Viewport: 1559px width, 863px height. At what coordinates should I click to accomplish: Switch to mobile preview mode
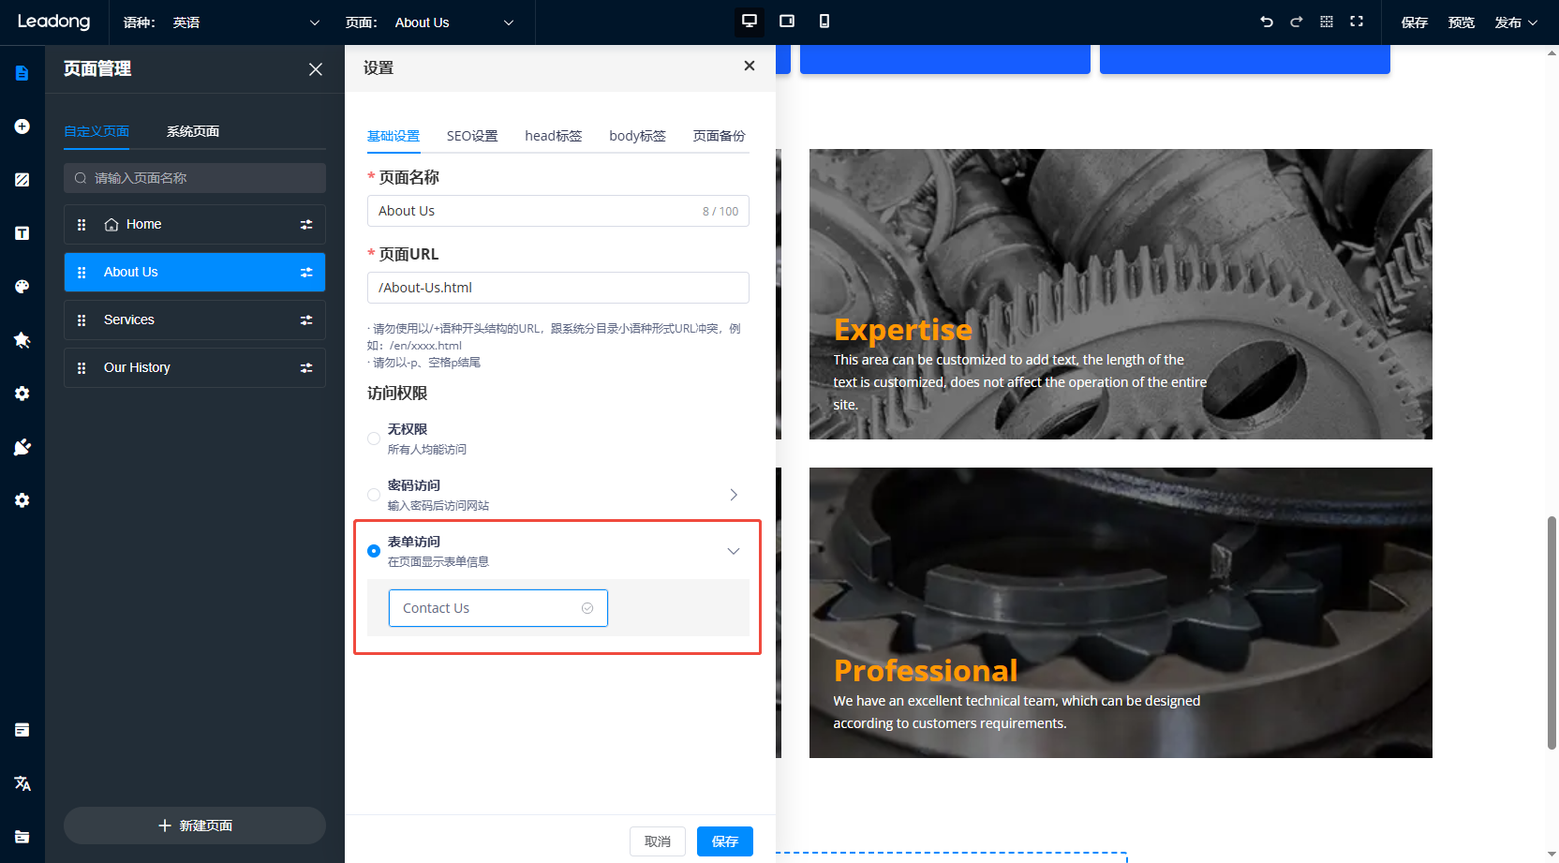coord(824,21)
